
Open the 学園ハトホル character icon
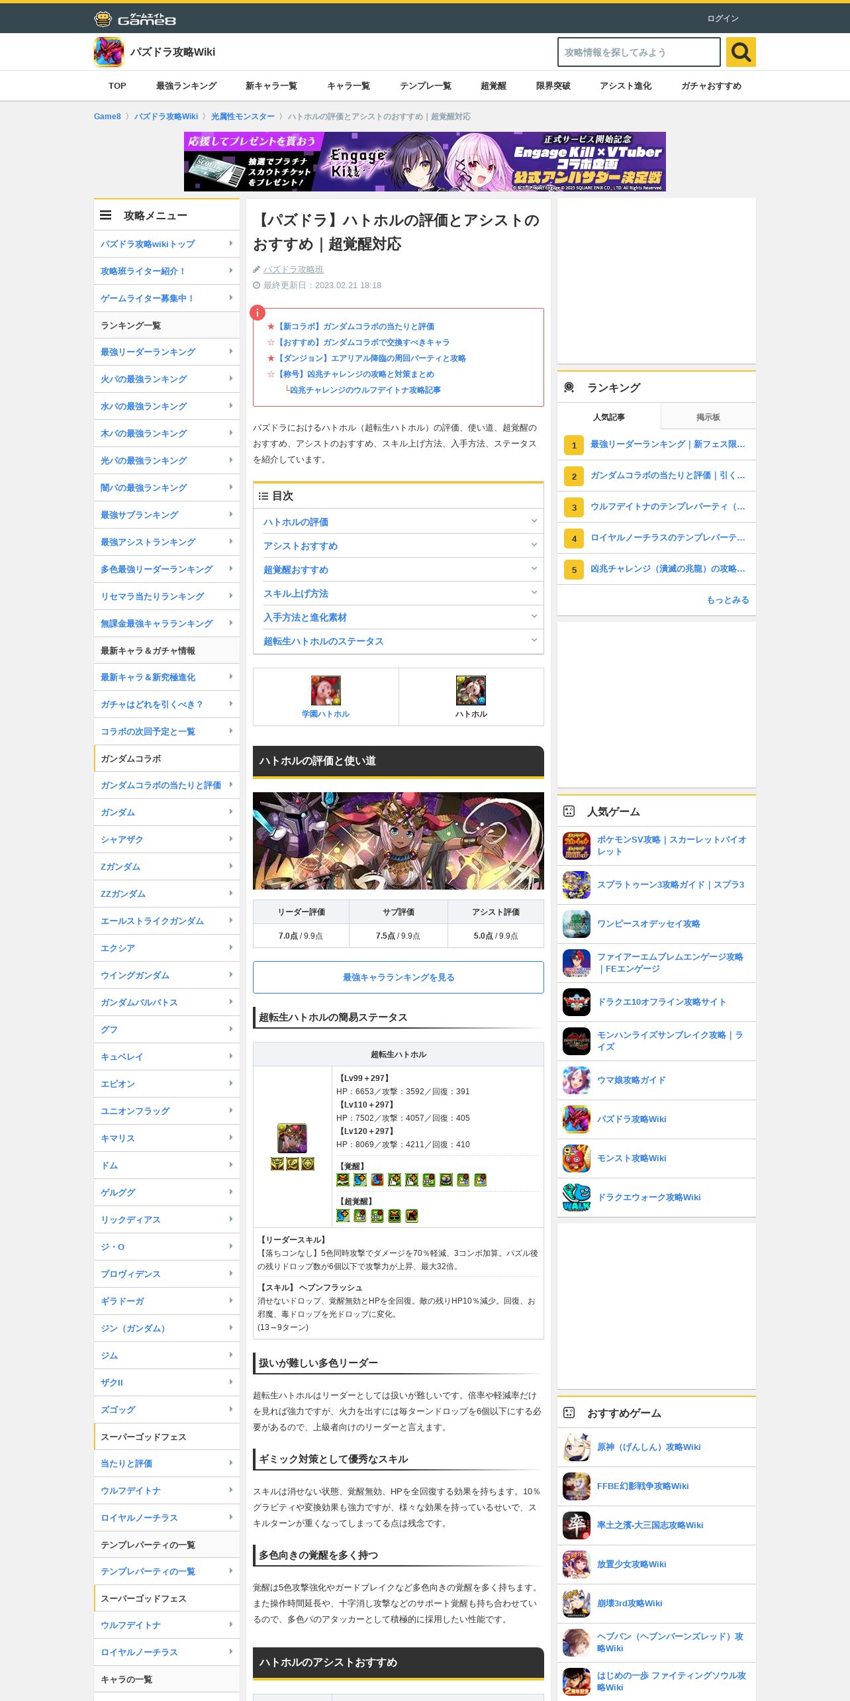point(326,690)
